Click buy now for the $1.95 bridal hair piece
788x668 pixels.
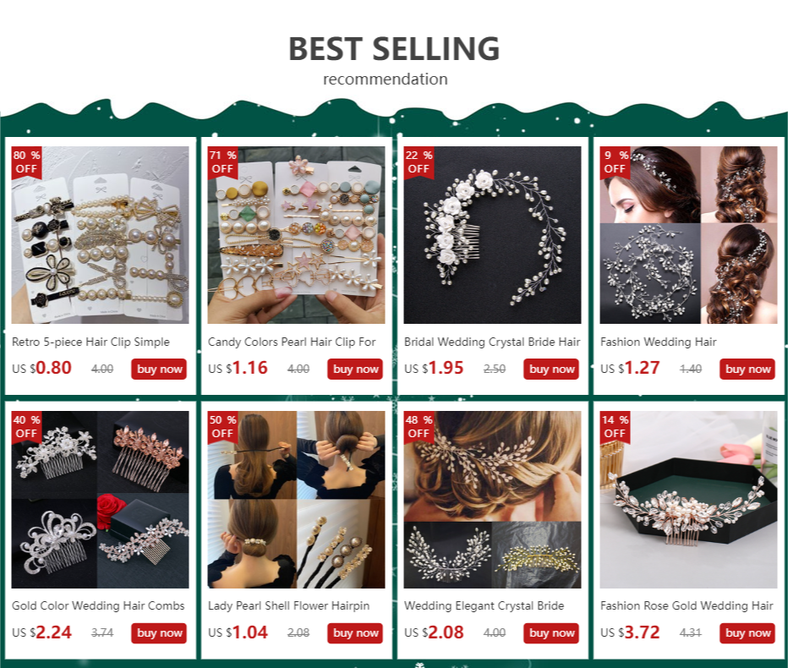[x=550, y=369]
